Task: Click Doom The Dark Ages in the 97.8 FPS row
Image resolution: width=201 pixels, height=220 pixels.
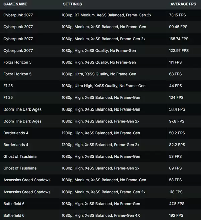Action: 22,121
